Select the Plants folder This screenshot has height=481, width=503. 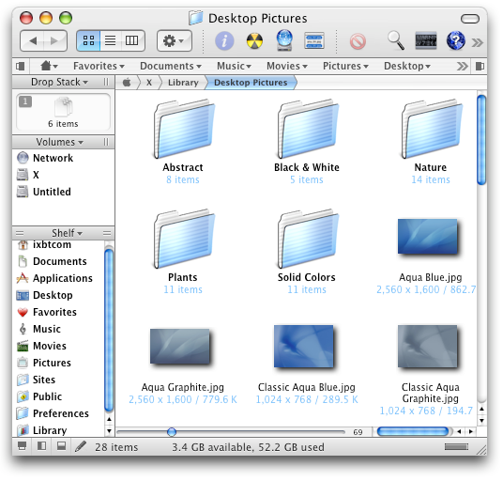(183, 240)
